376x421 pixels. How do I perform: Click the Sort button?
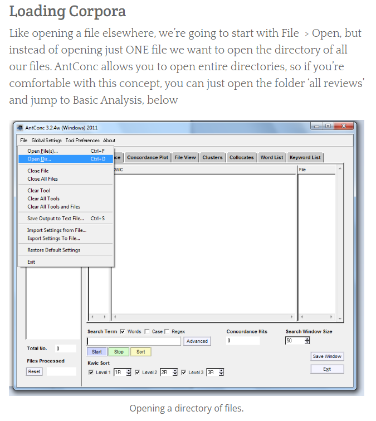coord(141,352)
